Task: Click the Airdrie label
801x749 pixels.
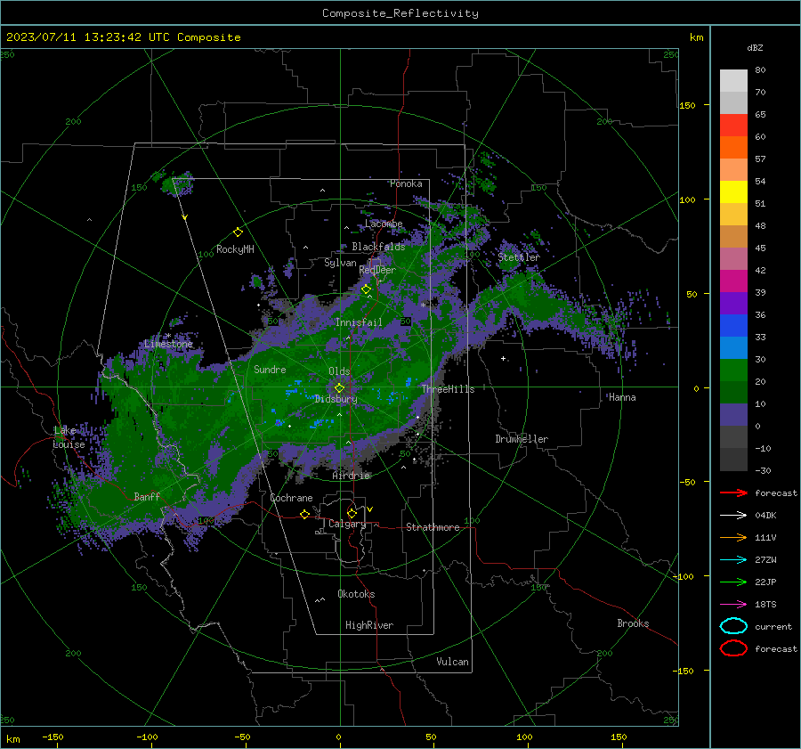Action: point(351,476)
